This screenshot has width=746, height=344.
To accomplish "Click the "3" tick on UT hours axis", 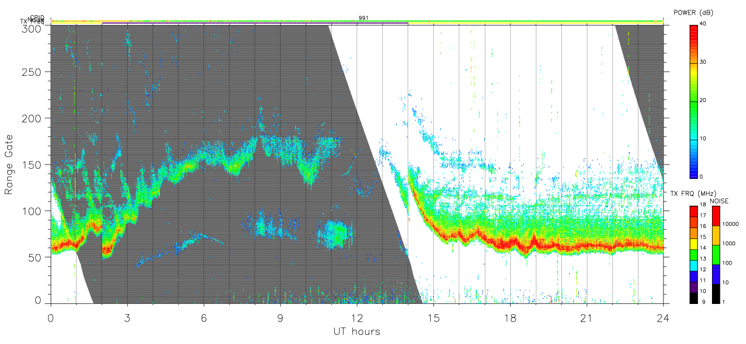I will pyautogui.click(x=127, y=317).
